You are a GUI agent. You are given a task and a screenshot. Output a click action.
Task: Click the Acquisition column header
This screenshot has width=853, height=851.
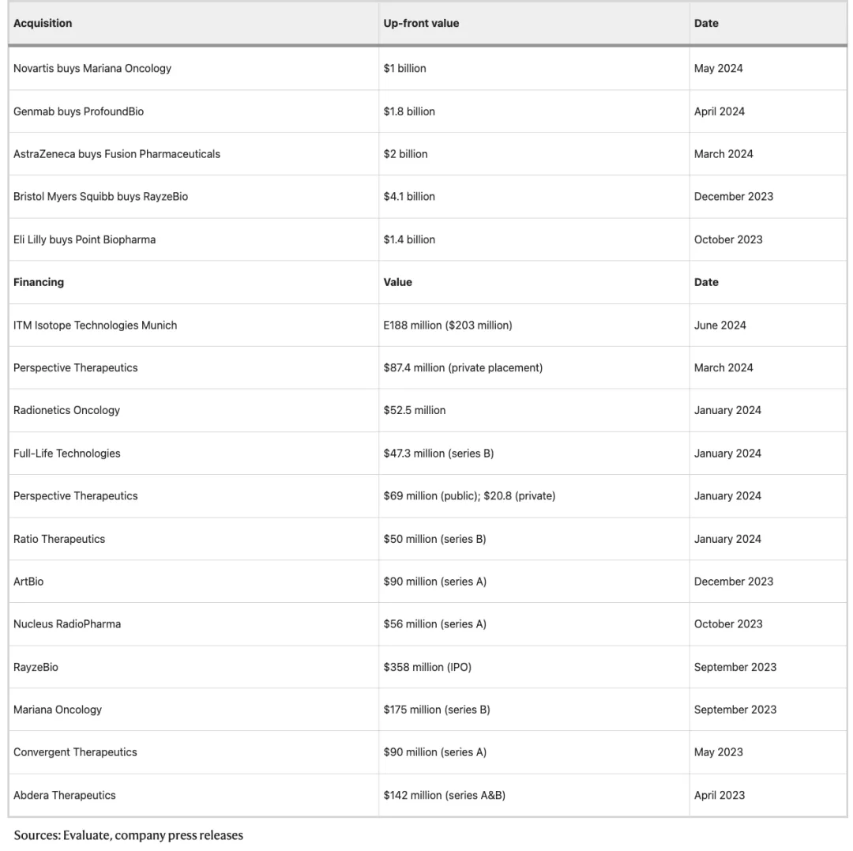(x=43, y=23)
